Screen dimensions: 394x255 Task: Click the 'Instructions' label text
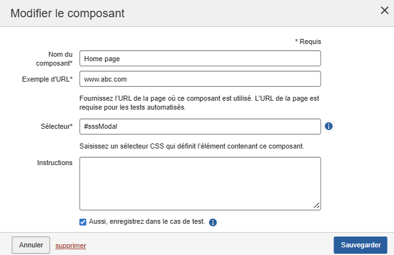point(55,163)
